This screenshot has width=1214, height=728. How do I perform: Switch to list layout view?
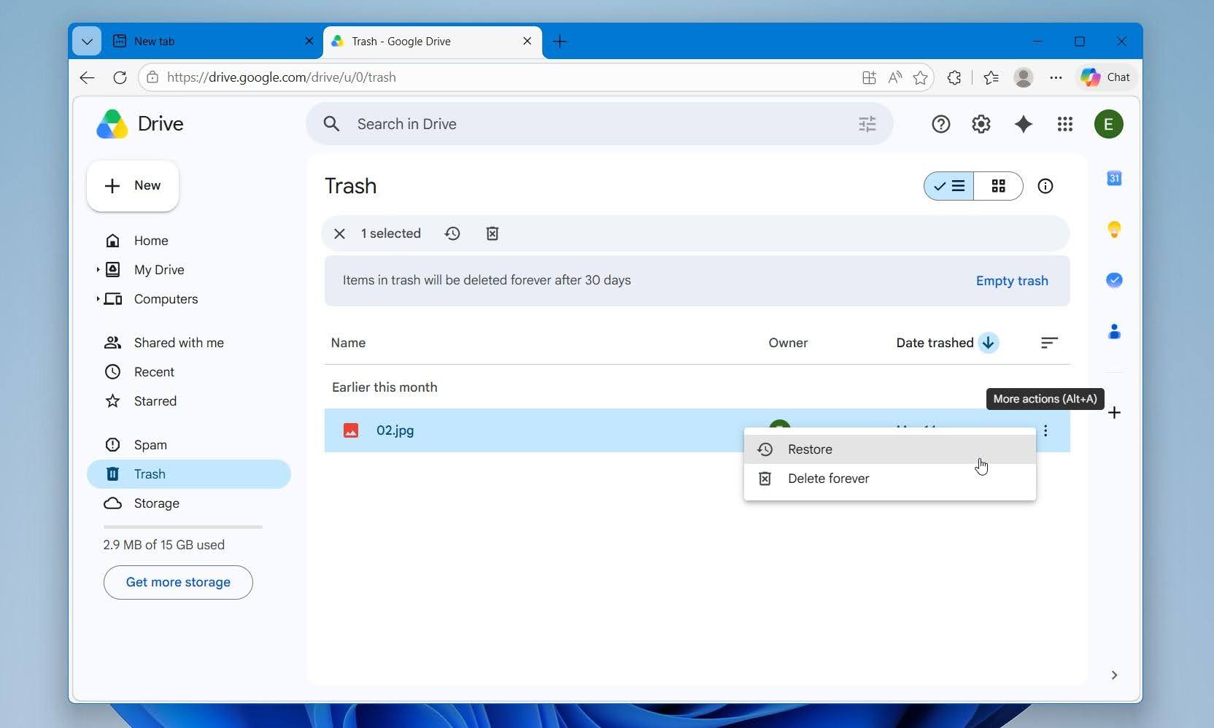tap(948, 186)
